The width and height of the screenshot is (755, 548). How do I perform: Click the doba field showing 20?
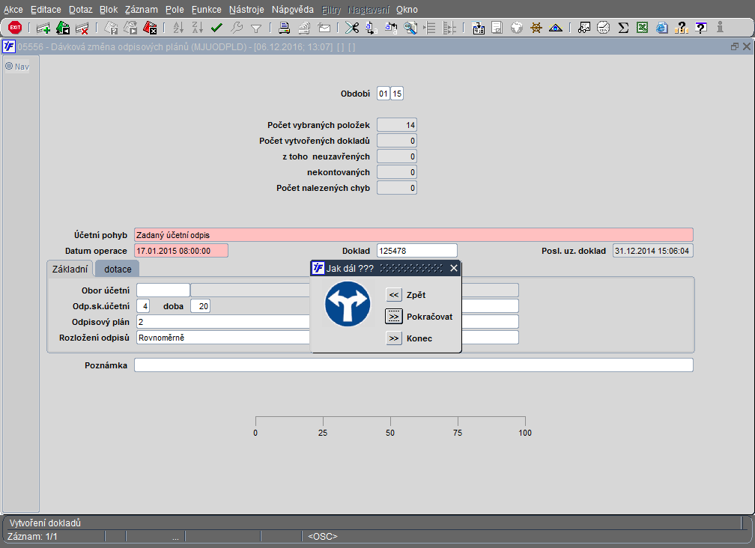tap(200, 306)
